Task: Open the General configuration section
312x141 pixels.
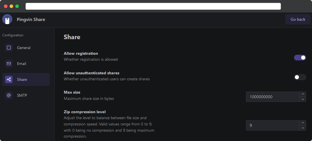Action: click(26, 48)
